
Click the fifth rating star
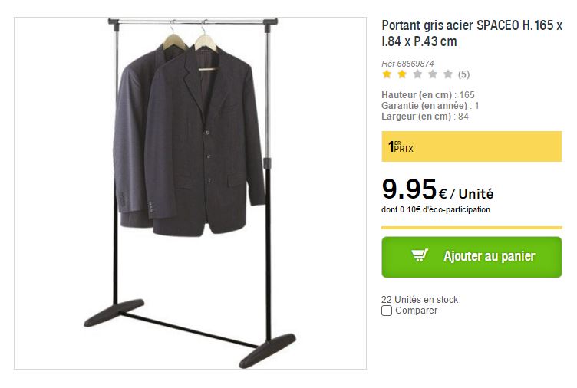pos(448,74)
